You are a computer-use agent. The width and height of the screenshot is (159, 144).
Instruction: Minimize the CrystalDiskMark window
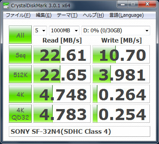123,4
